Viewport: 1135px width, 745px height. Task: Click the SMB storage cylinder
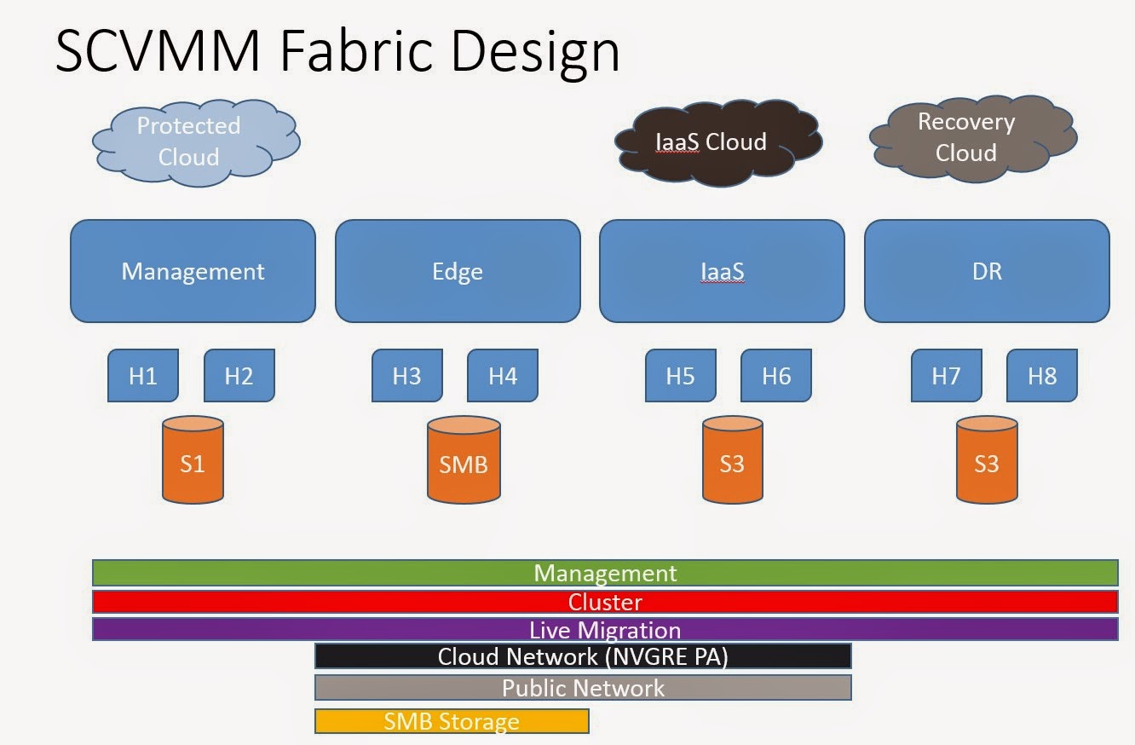click(x=463, y=460)
